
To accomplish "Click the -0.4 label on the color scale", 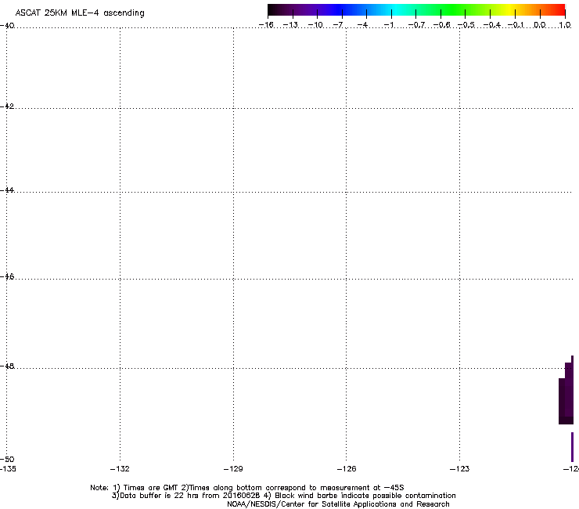I will 492,25.
